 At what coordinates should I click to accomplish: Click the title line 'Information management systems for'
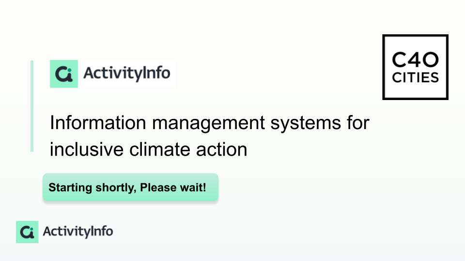click(210, 123)
